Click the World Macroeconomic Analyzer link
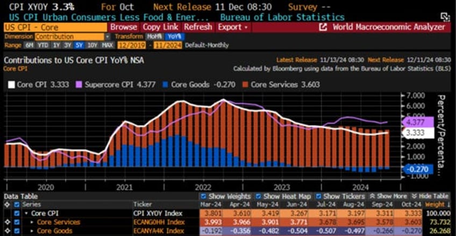The width and height of the screenshot is (456, 236). (389, 27)
